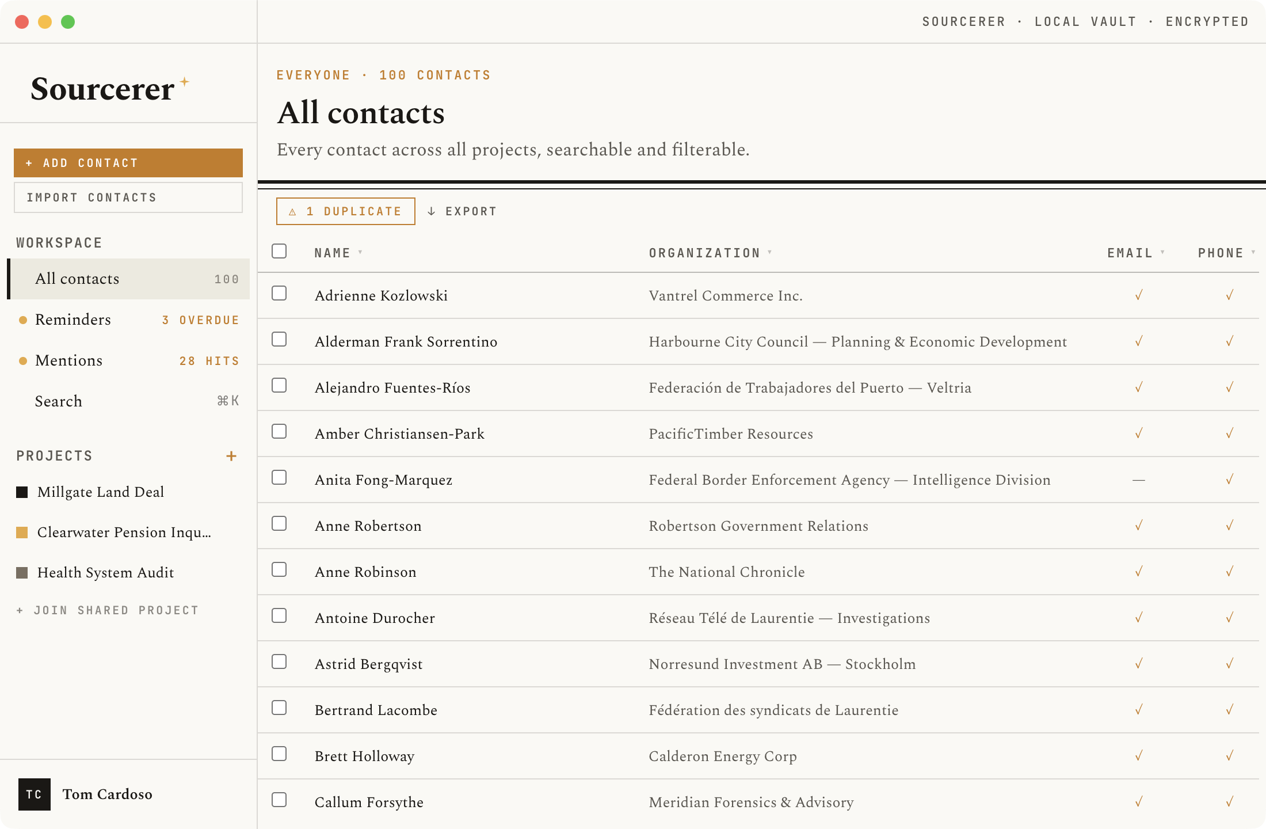Select the Antoine Durocher checkbox

pyautogui.click(x=279, y=616)
